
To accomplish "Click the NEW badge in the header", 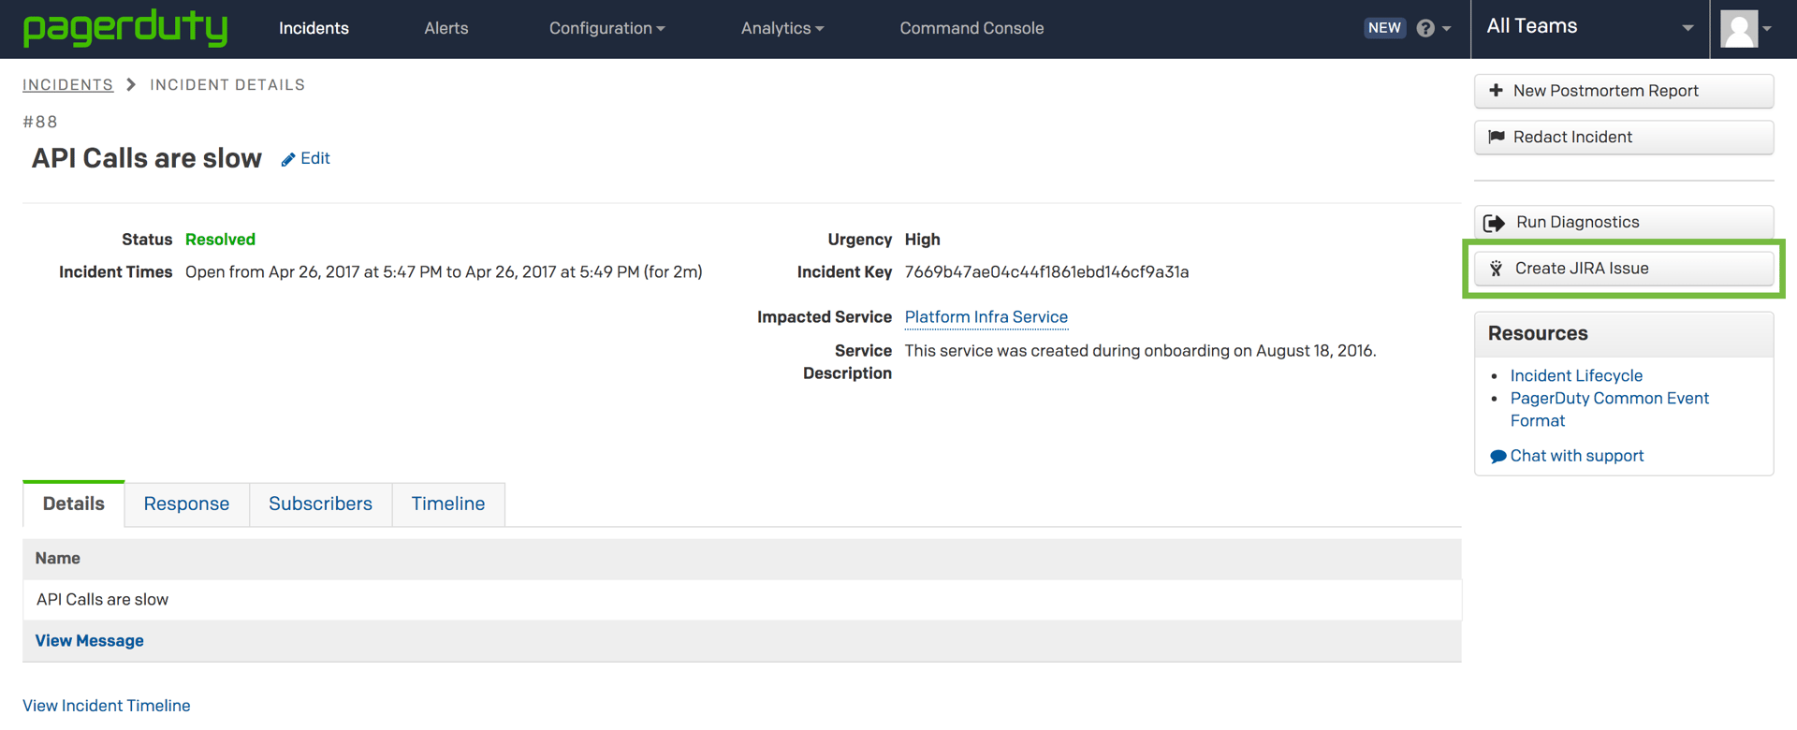I will tap(1384, 28).
